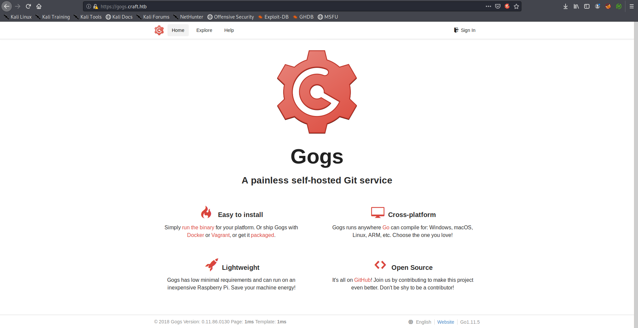Open the Exploit-DB bookmark

[273, 17]
